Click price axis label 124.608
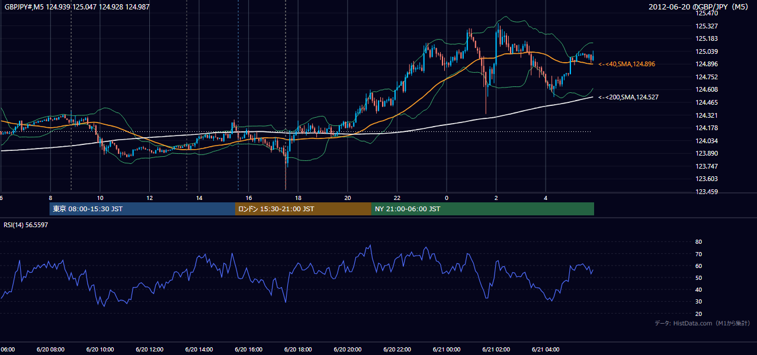This screenshot has height=355, width=757. tap(707, 90)
